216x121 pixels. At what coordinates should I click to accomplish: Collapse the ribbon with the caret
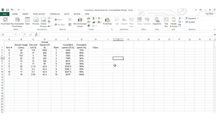(x=215, y=29)
